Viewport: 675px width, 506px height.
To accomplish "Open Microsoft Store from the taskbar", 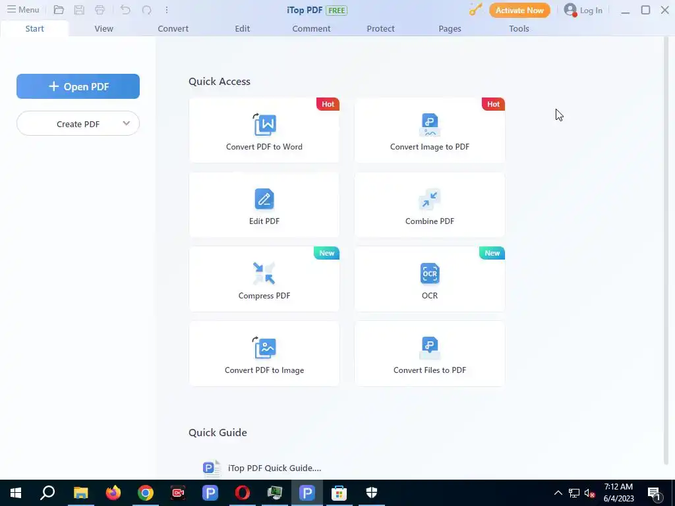I will tap(339, 493).
